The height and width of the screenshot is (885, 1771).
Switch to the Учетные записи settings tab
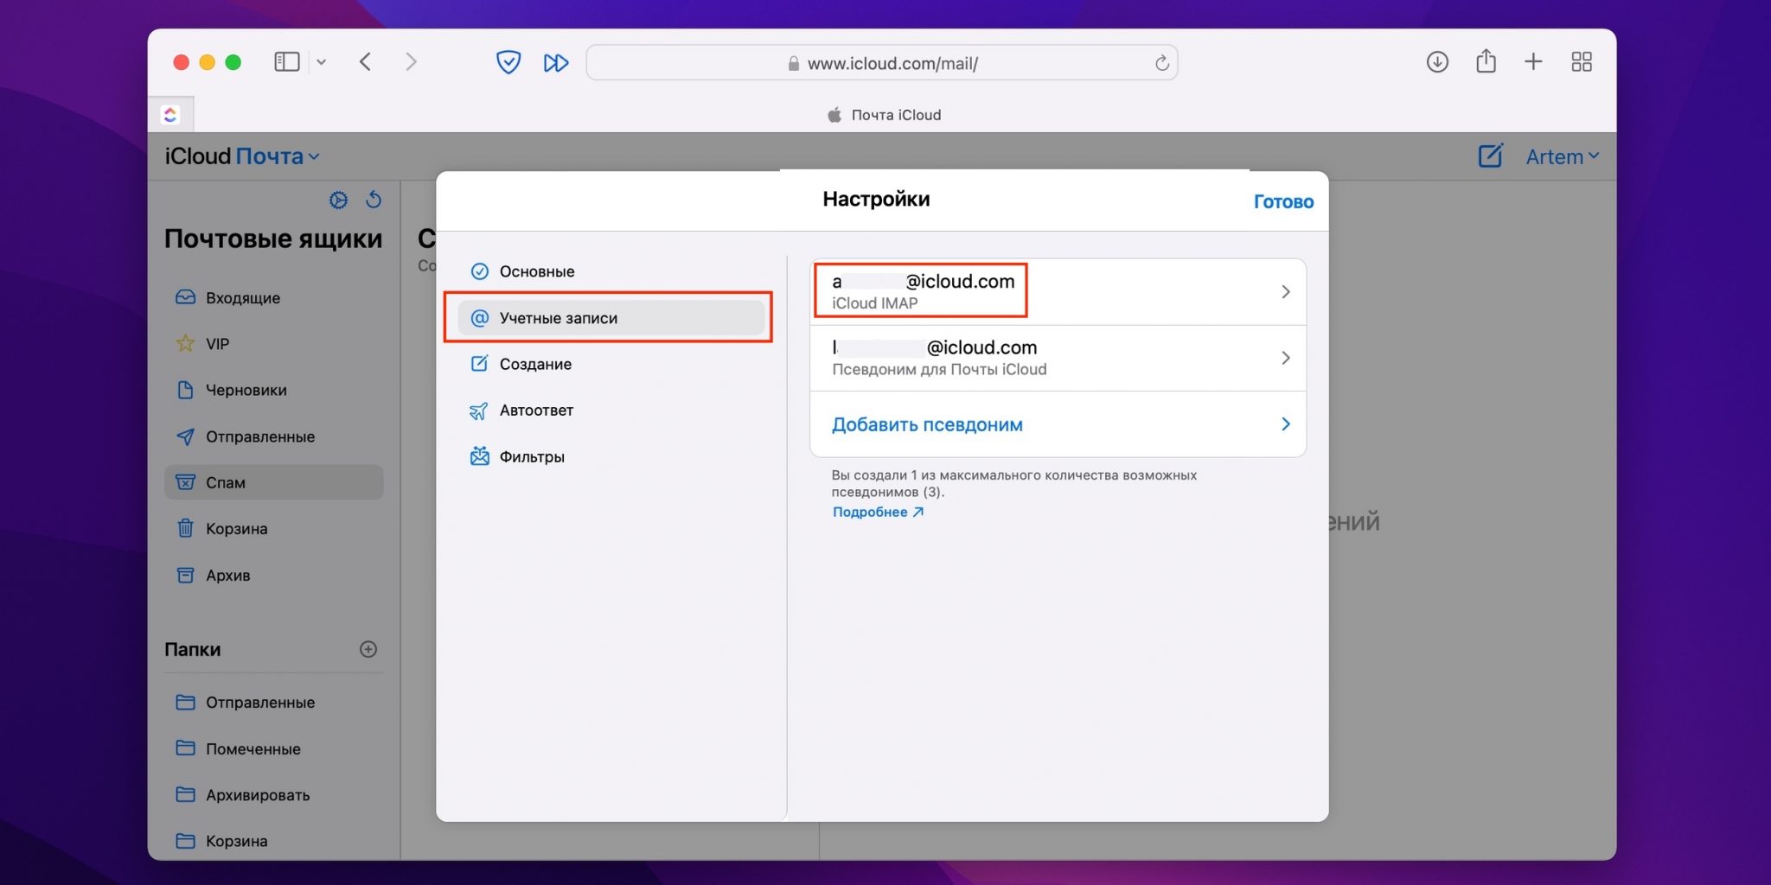pyautogui.click(x=611, y=318)
